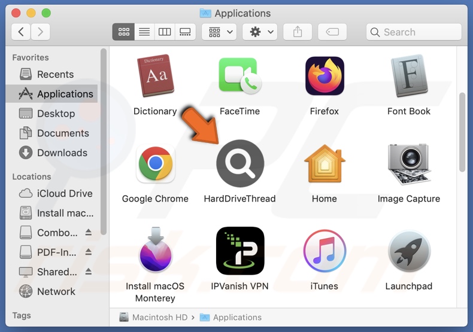473x332 pixels.
Task: Select the Google Chrome app icon
Action: (155, 163)
